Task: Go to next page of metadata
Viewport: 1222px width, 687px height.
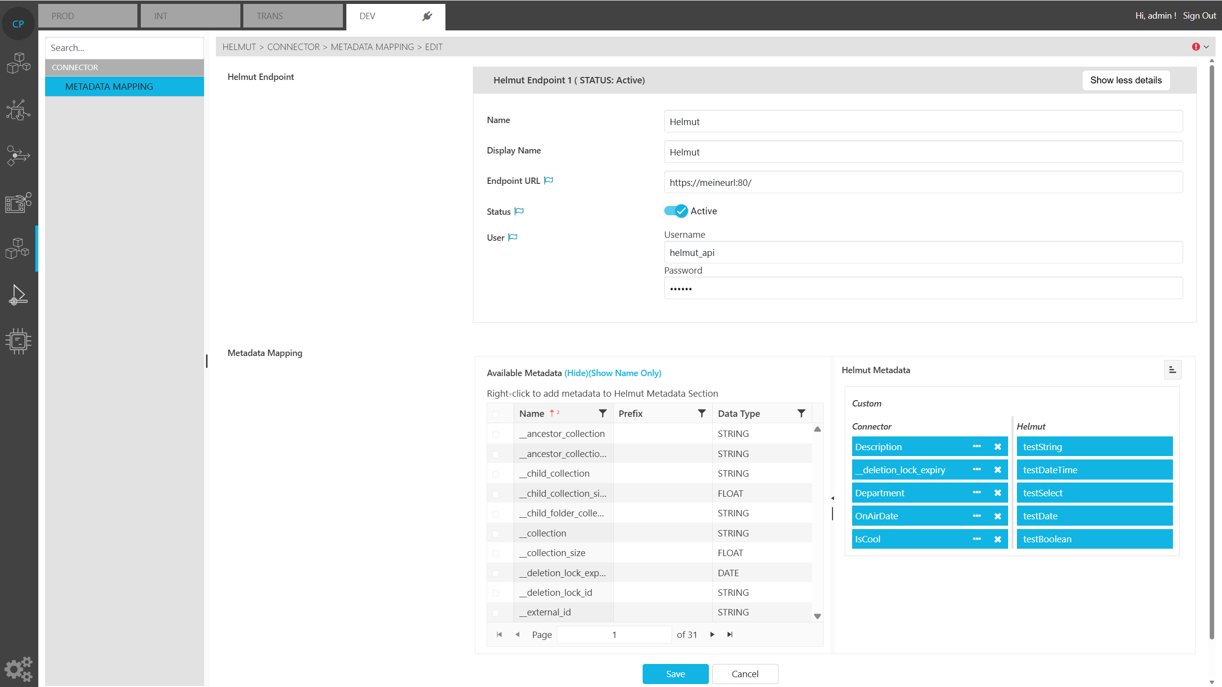Action: (712, 635)
